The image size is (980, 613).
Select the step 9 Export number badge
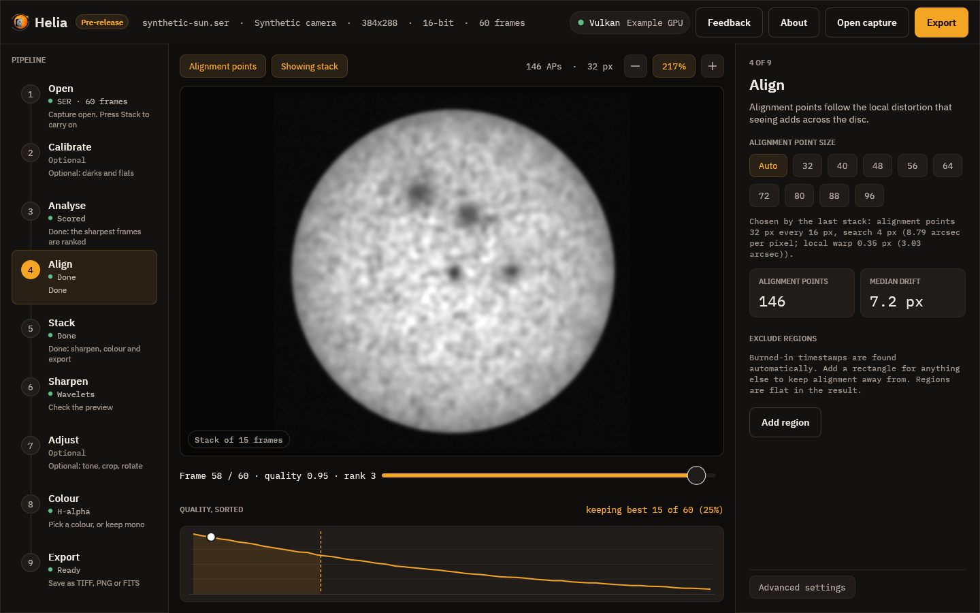[x=30, y=563]
